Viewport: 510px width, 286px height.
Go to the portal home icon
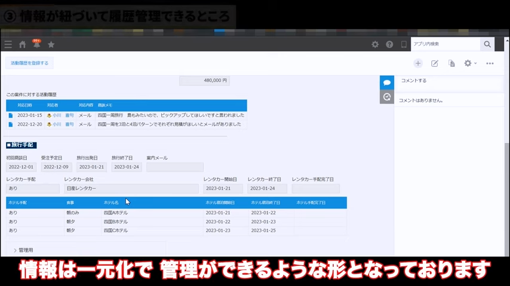click(23, 45)
